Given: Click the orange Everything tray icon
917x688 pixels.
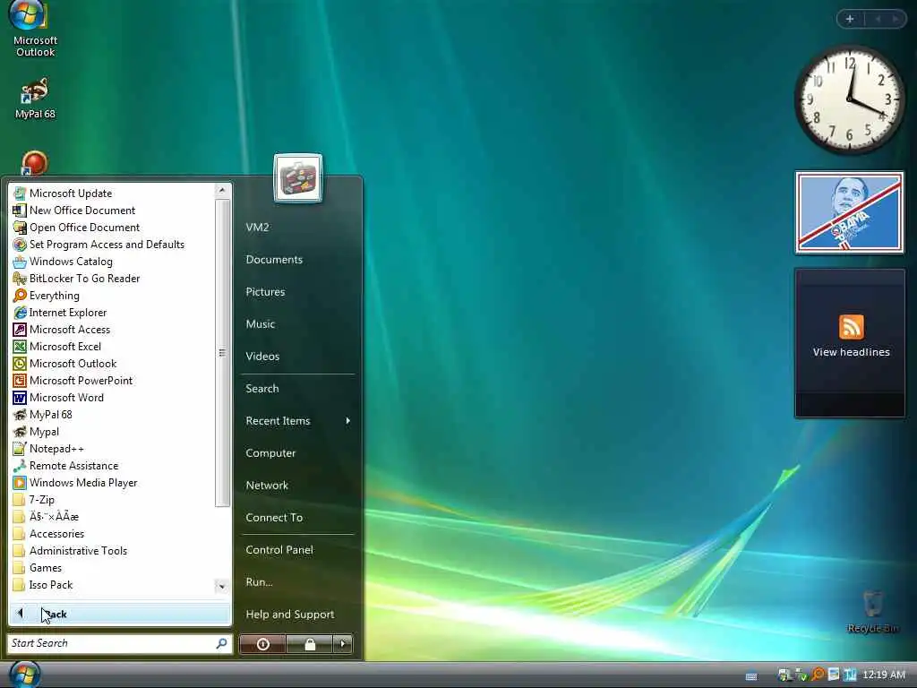Looking at the screenshot, I should click(818, 675).
